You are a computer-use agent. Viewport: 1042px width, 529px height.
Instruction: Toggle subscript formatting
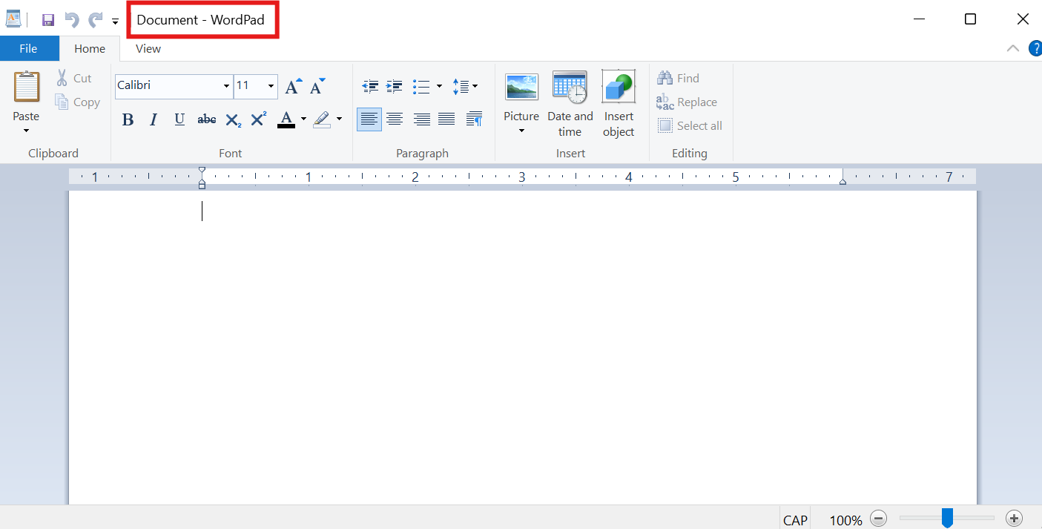pyautogui.click(x=234, y=119)
